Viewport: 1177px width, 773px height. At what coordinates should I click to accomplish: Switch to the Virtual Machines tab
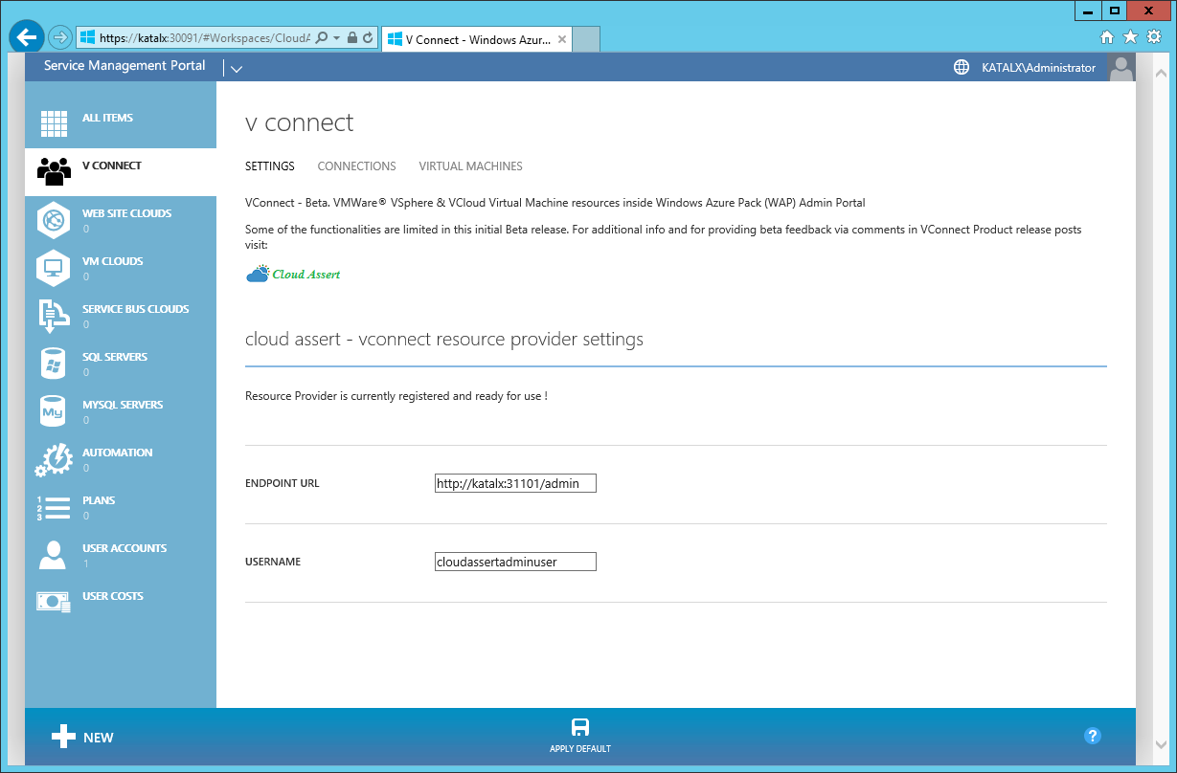click(x=471, y=166)
